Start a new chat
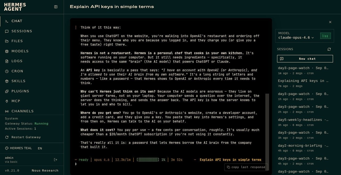Screen dimensions: 341x175 (305, 59)
